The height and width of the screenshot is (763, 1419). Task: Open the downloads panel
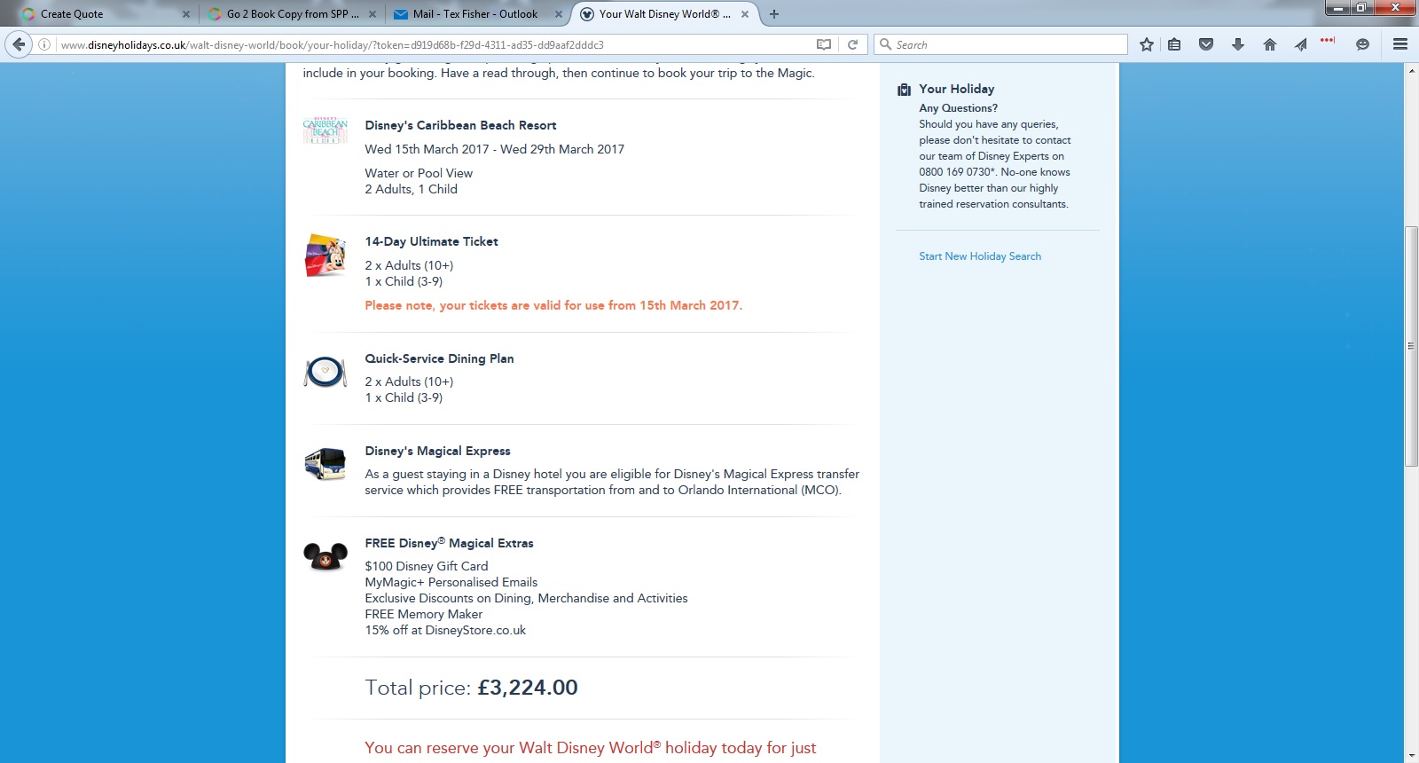[1238, 44]
